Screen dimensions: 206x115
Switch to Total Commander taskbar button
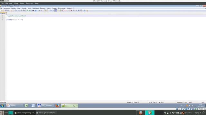point(45,106)
